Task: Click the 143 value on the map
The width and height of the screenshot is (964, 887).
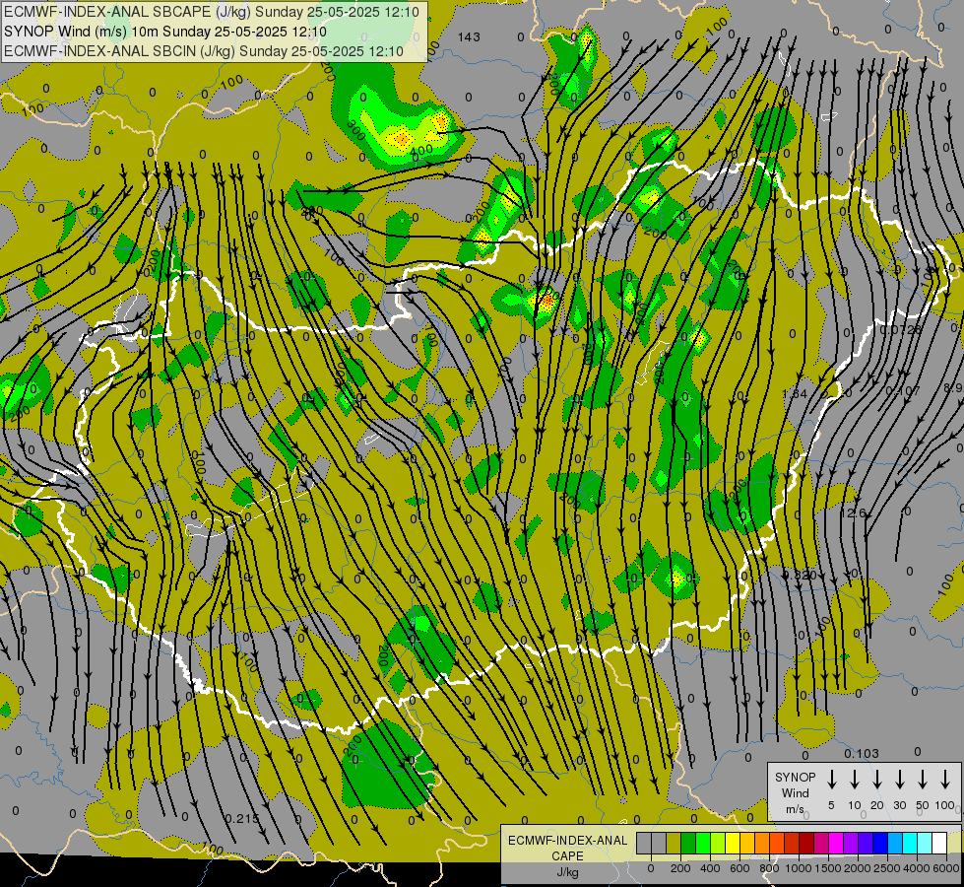Action: click(x=469, y=37)
